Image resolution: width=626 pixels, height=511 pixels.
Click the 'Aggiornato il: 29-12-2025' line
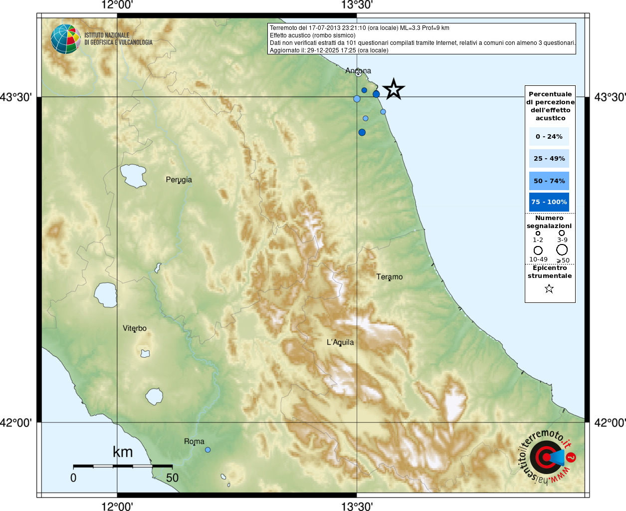(329, 50)
